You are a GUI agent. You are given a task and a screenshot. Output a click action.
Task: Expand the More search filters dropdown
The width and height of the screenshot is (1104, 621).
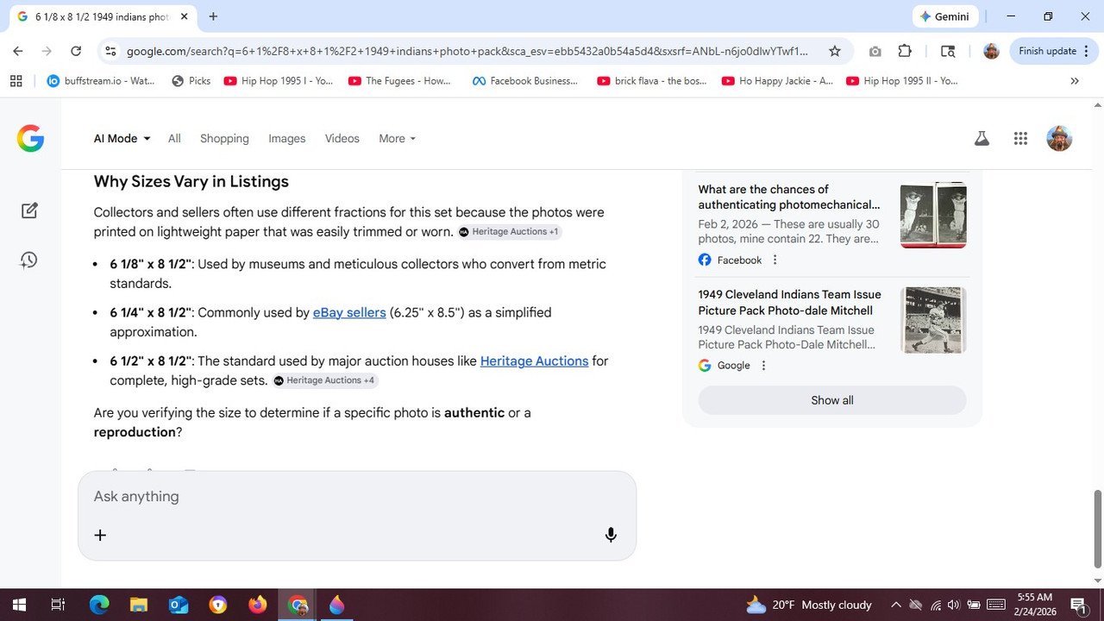click(397, 138)
